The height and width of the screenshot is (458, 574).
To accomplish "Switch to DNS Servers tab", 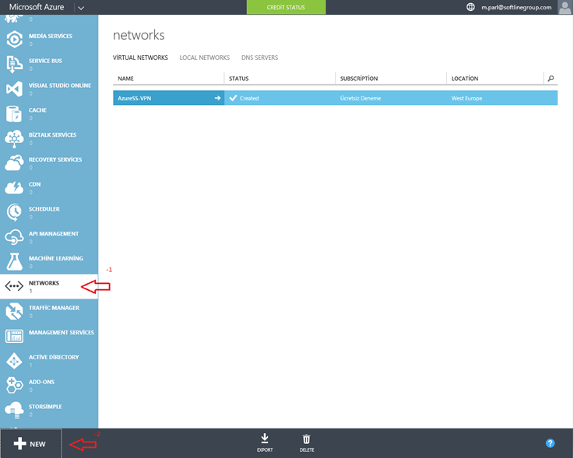I will [x=259, y=58].
